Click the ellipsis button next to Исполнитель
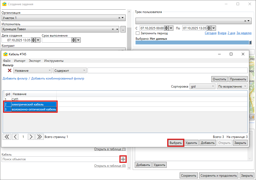Viewport: 256px width, 180px height. [123, 29]
